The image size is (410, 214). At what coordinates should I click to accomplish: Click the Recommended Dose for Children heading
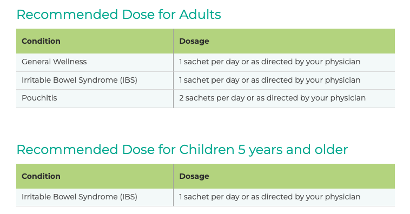[182, 150]
